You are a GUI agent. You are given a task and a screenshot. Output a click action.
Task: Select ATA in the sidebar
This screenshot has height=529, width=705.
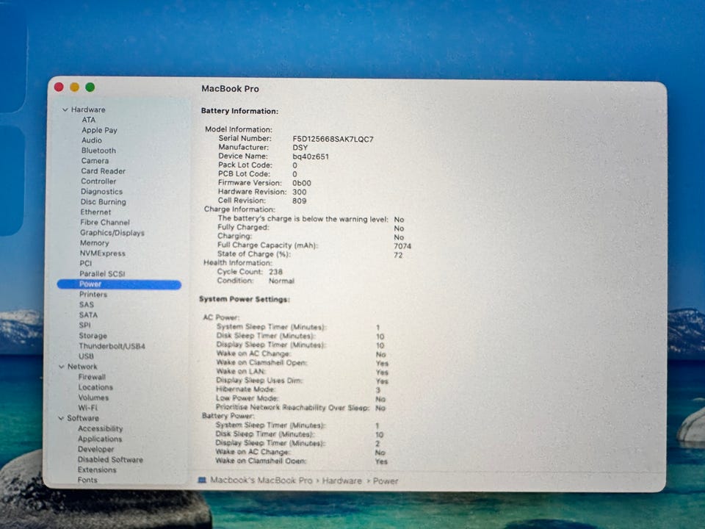tap(88, 120)
